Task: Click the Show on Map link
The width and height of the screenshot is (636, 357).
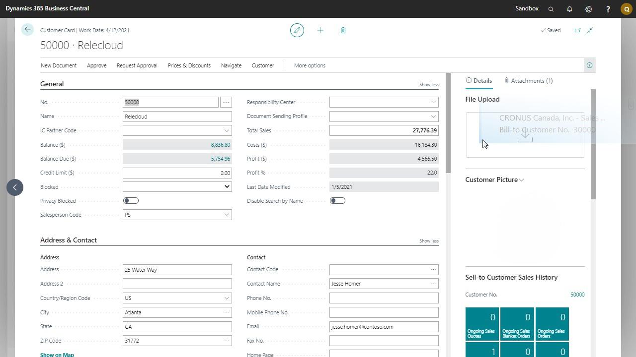Action: tap(57, 355)
